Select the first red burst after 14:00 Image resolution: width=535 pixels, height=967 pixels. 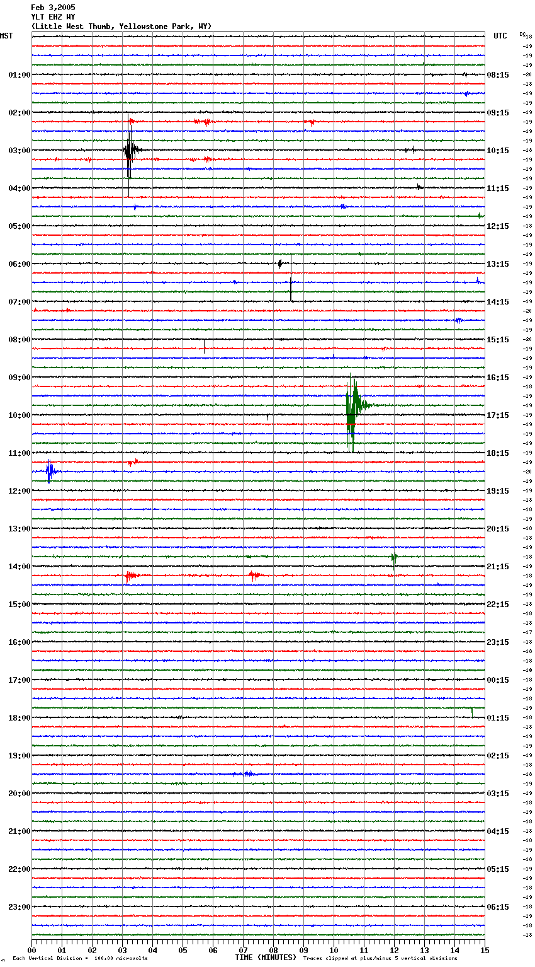(x=130, y=576)
